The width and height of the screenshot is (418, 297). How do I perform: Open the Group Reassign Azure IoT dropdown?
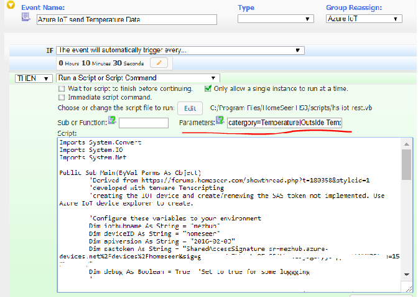click(x=364, y=19)
